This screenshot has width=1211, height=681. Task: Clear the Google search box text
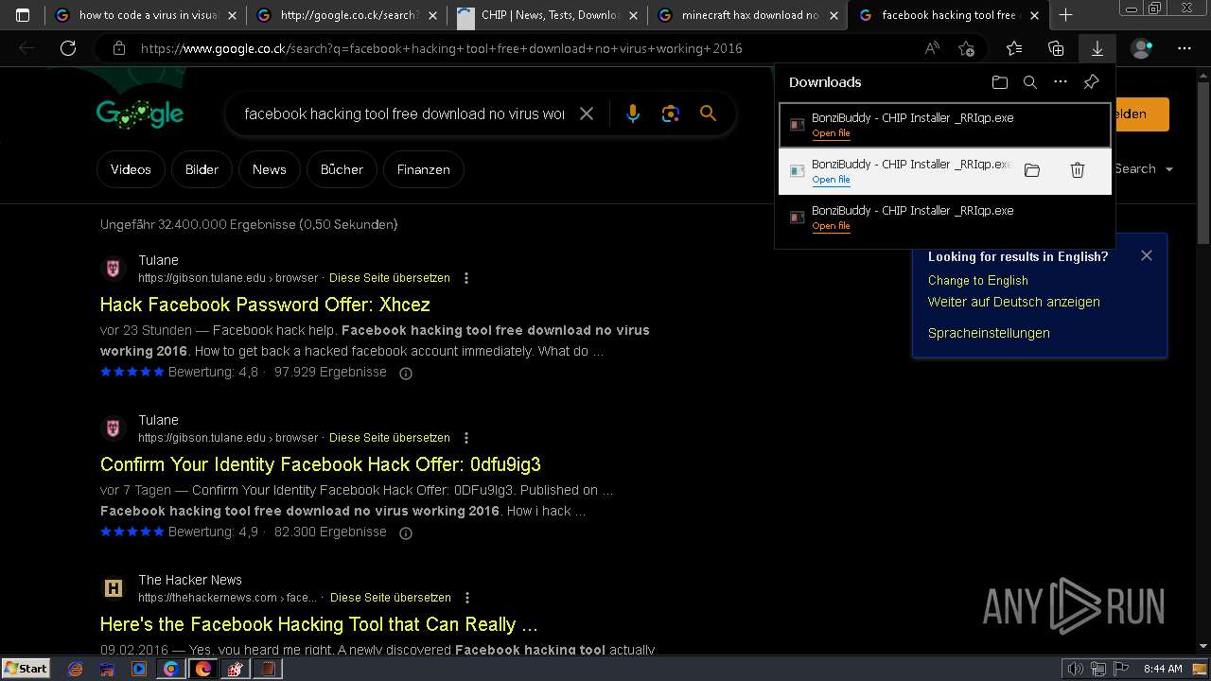[587, 113]
